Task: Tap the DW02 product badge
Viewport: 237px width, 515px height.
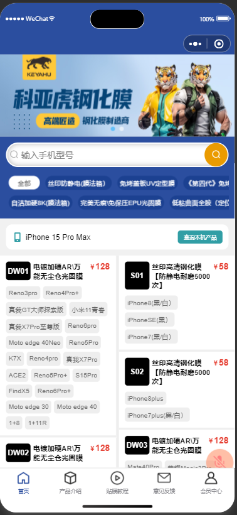Action: tap(18, 453)
